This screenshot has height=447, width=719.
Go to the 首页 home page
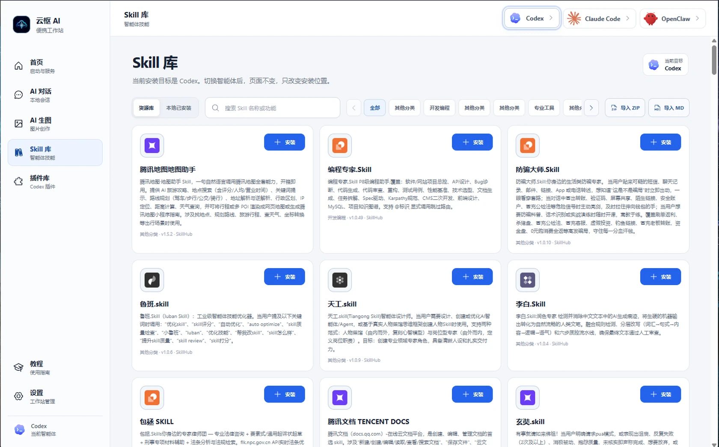[x=55, y=66]
